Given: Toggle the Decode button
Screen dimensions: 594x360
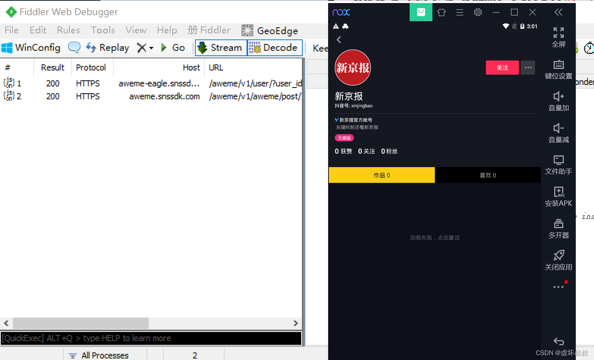Looking at the screenshot, I should (275, 48).
